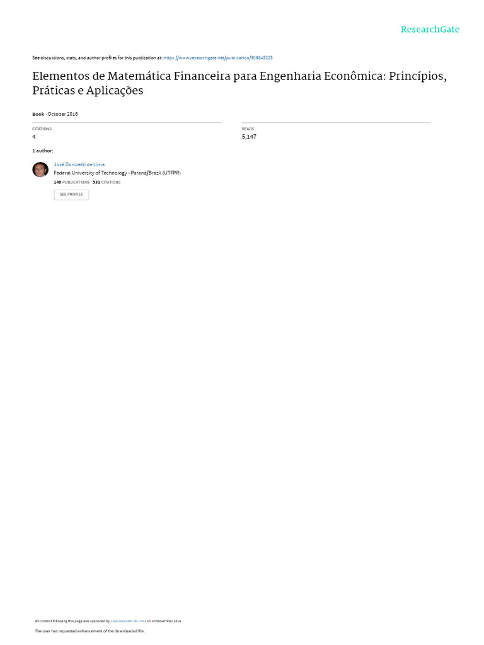Select the reads value 5,147
Viewport: 484px width, 645px height.
coord(249,137)
